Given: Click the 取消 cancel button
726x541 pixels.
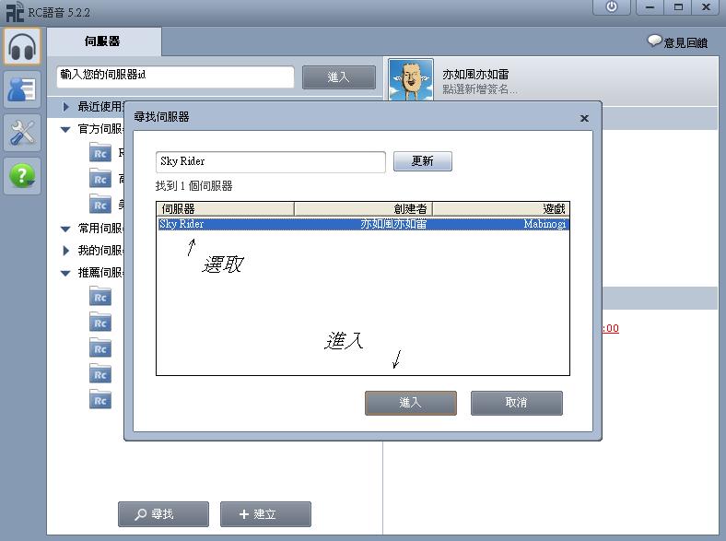Looking at the screenshot, I should tap(517, 403).
